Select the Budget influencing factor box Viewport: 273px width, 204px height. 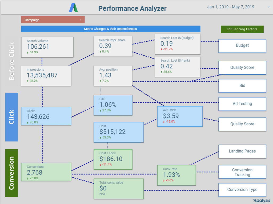coord(242,46)
